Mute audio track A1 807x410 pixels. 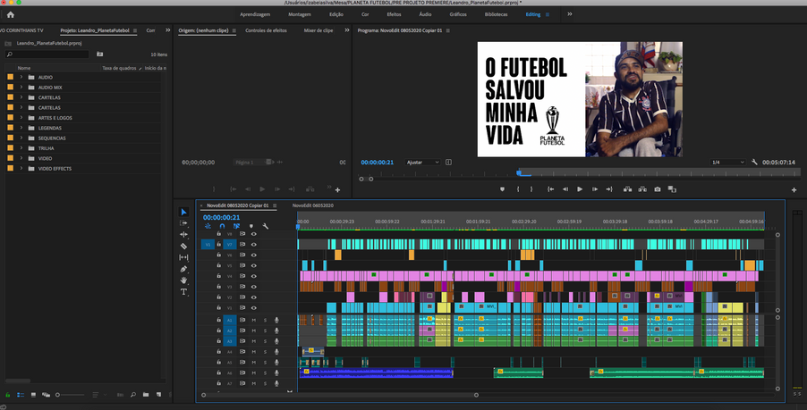click(x=254, y=320)
